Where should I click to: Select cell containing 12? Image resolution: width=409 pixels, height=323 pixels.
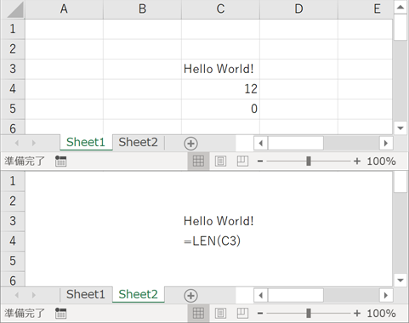click(x=220, y=89)
